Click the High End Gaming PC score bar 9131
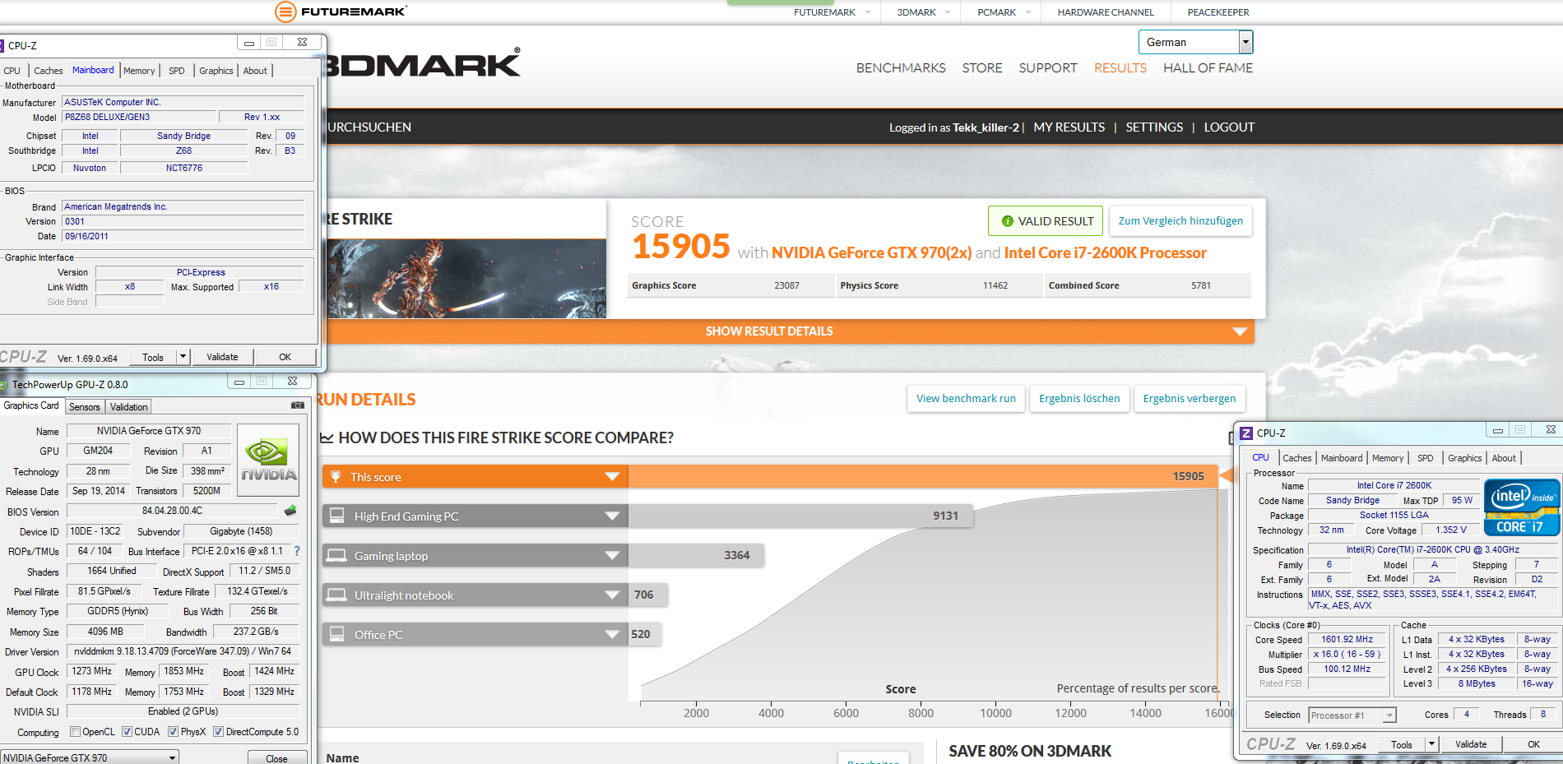 [800, 516]
